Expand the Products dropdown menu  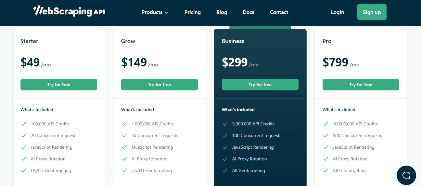pos(155,12)
